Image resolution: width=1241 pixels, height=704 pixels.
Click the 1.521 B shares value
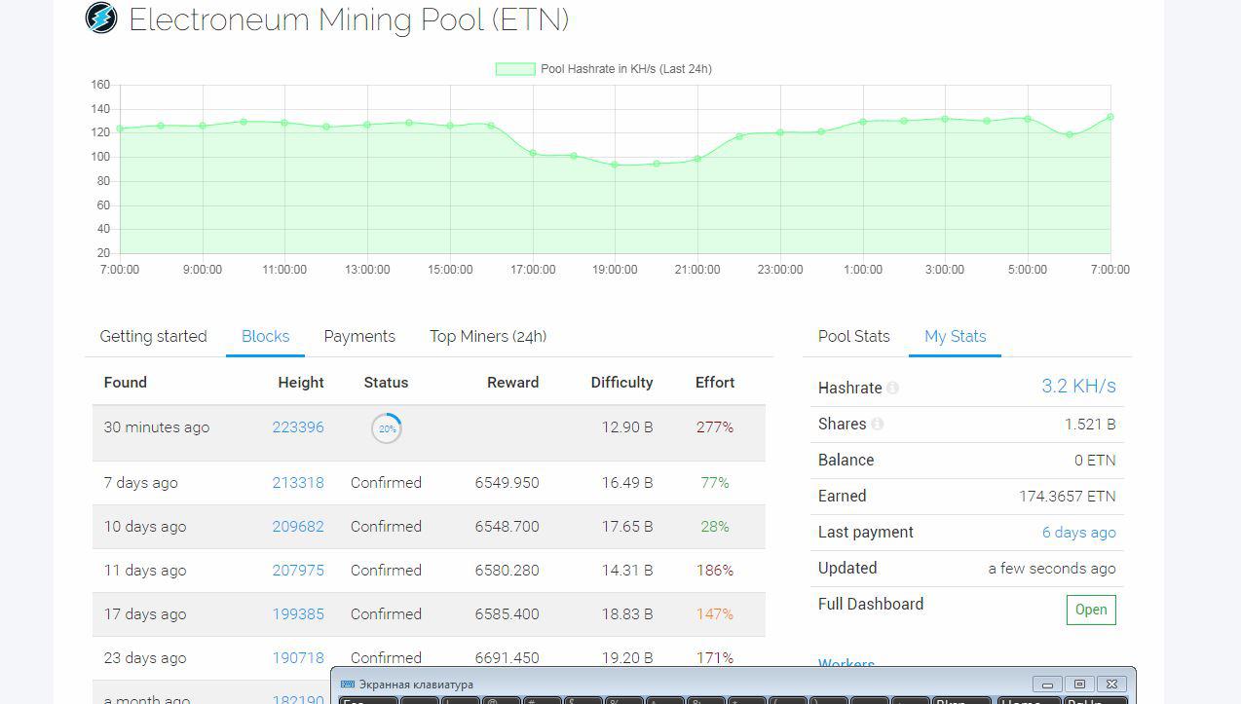[1090, 425]
